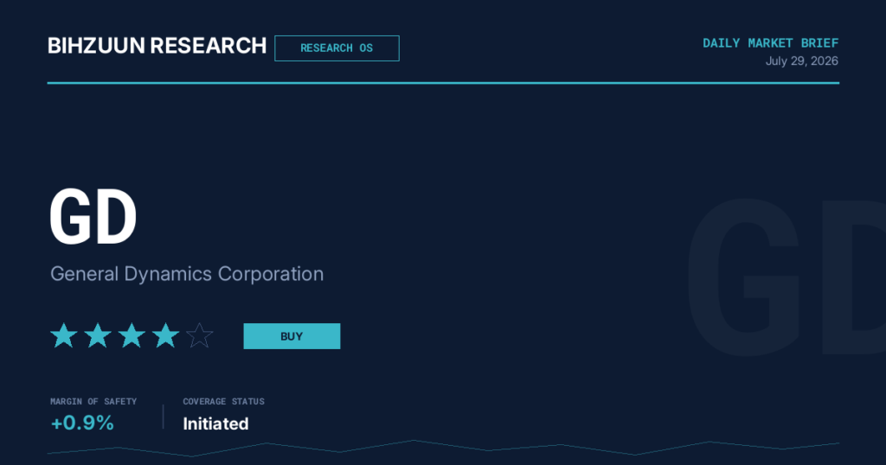Click the first filled rating star
Image resolution: width=886 pixels, height=465 pixels.
(x=64, y=335)
